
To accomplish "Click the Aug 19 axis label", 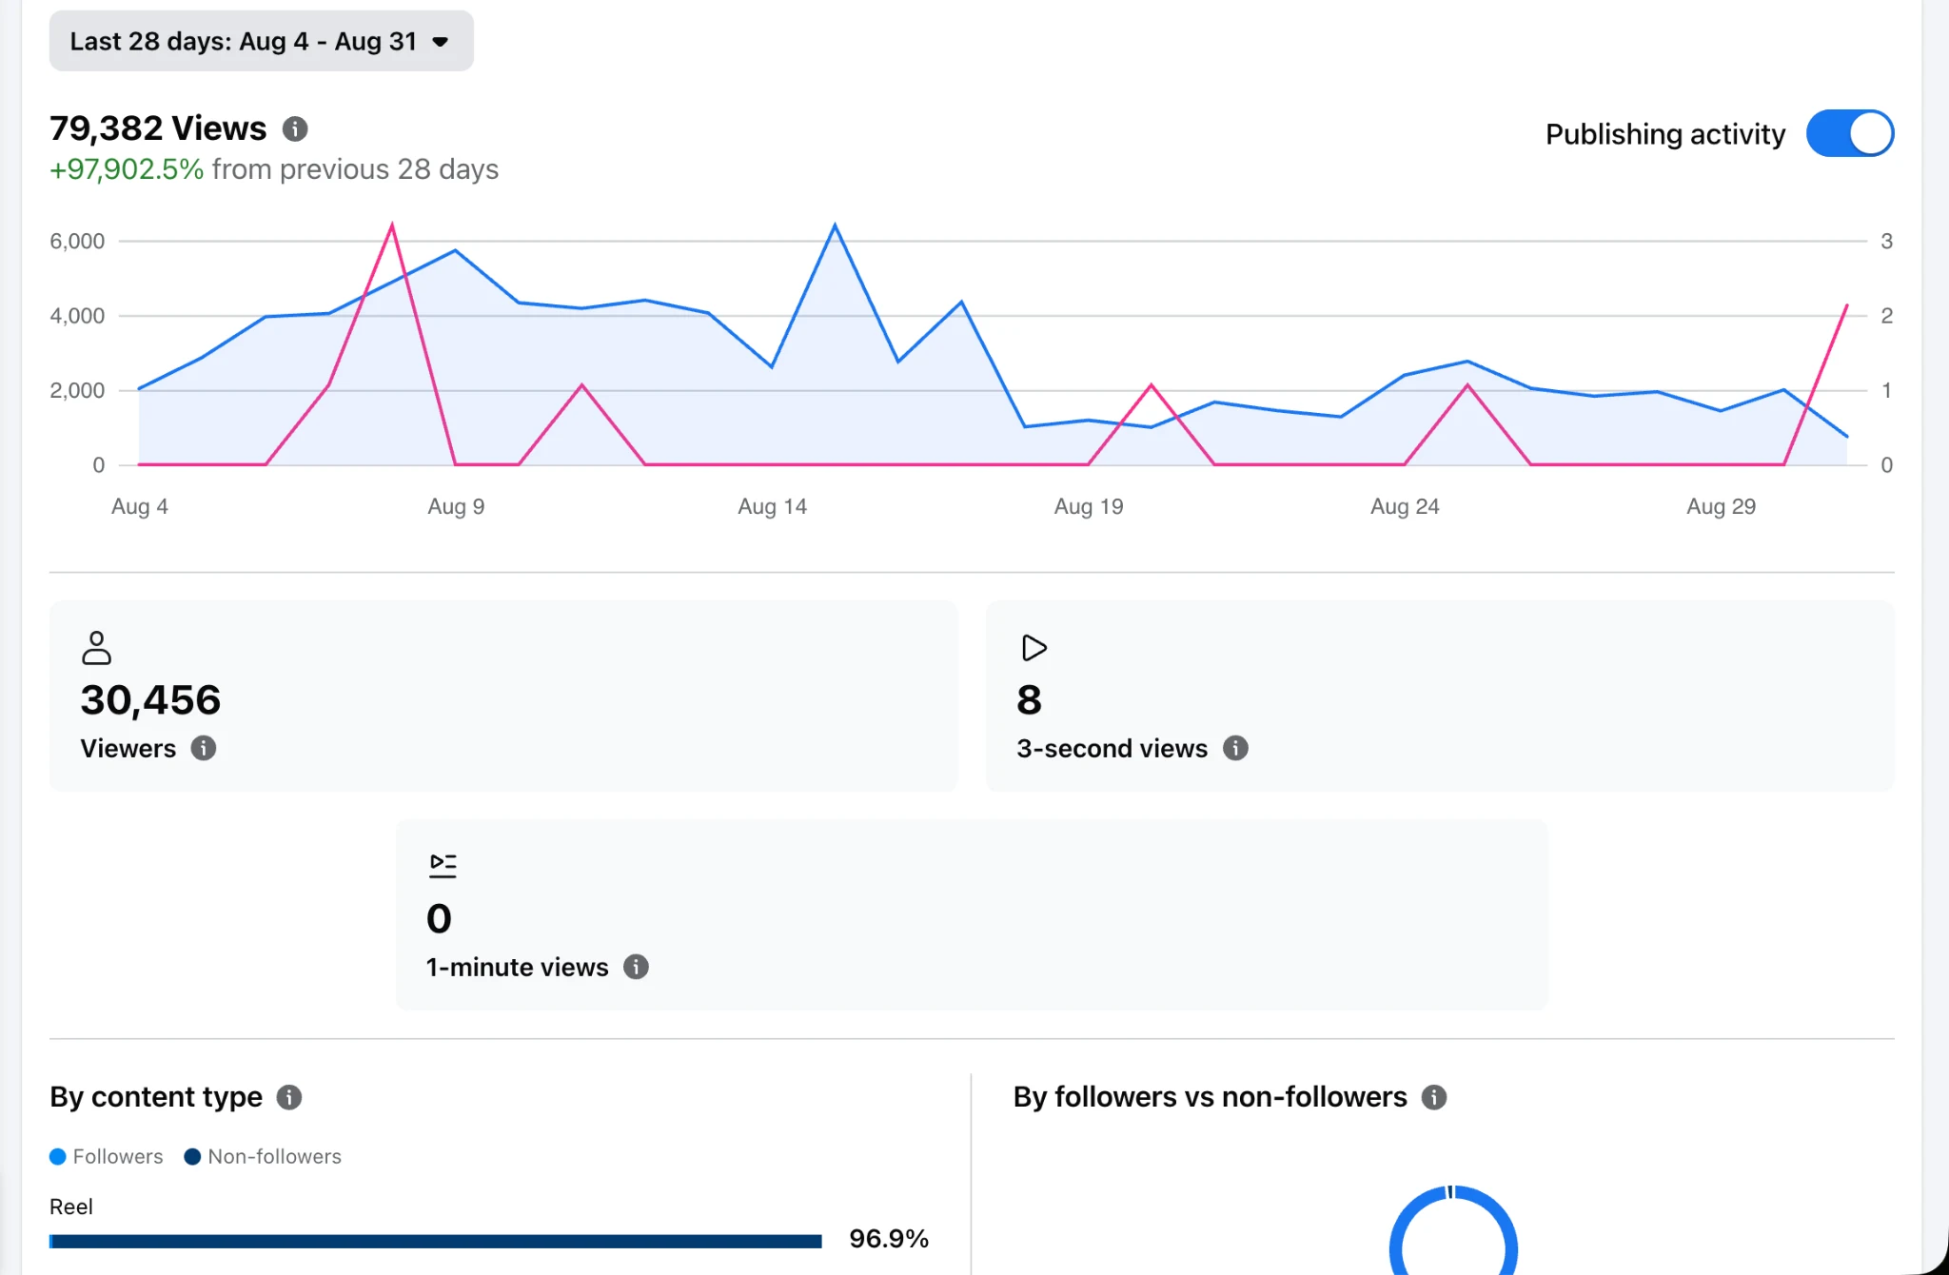I will 1089,506.
